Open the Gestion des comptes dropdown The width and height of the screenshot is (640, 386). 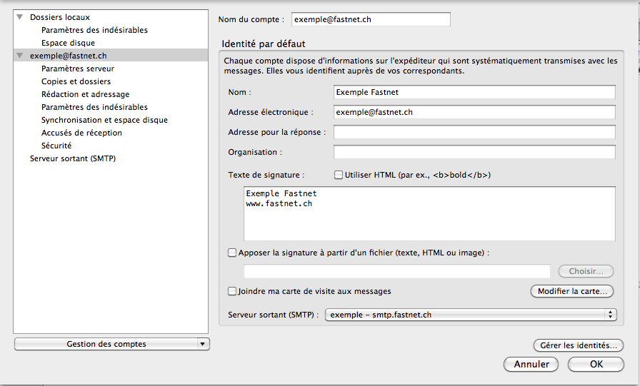point(112,344)
